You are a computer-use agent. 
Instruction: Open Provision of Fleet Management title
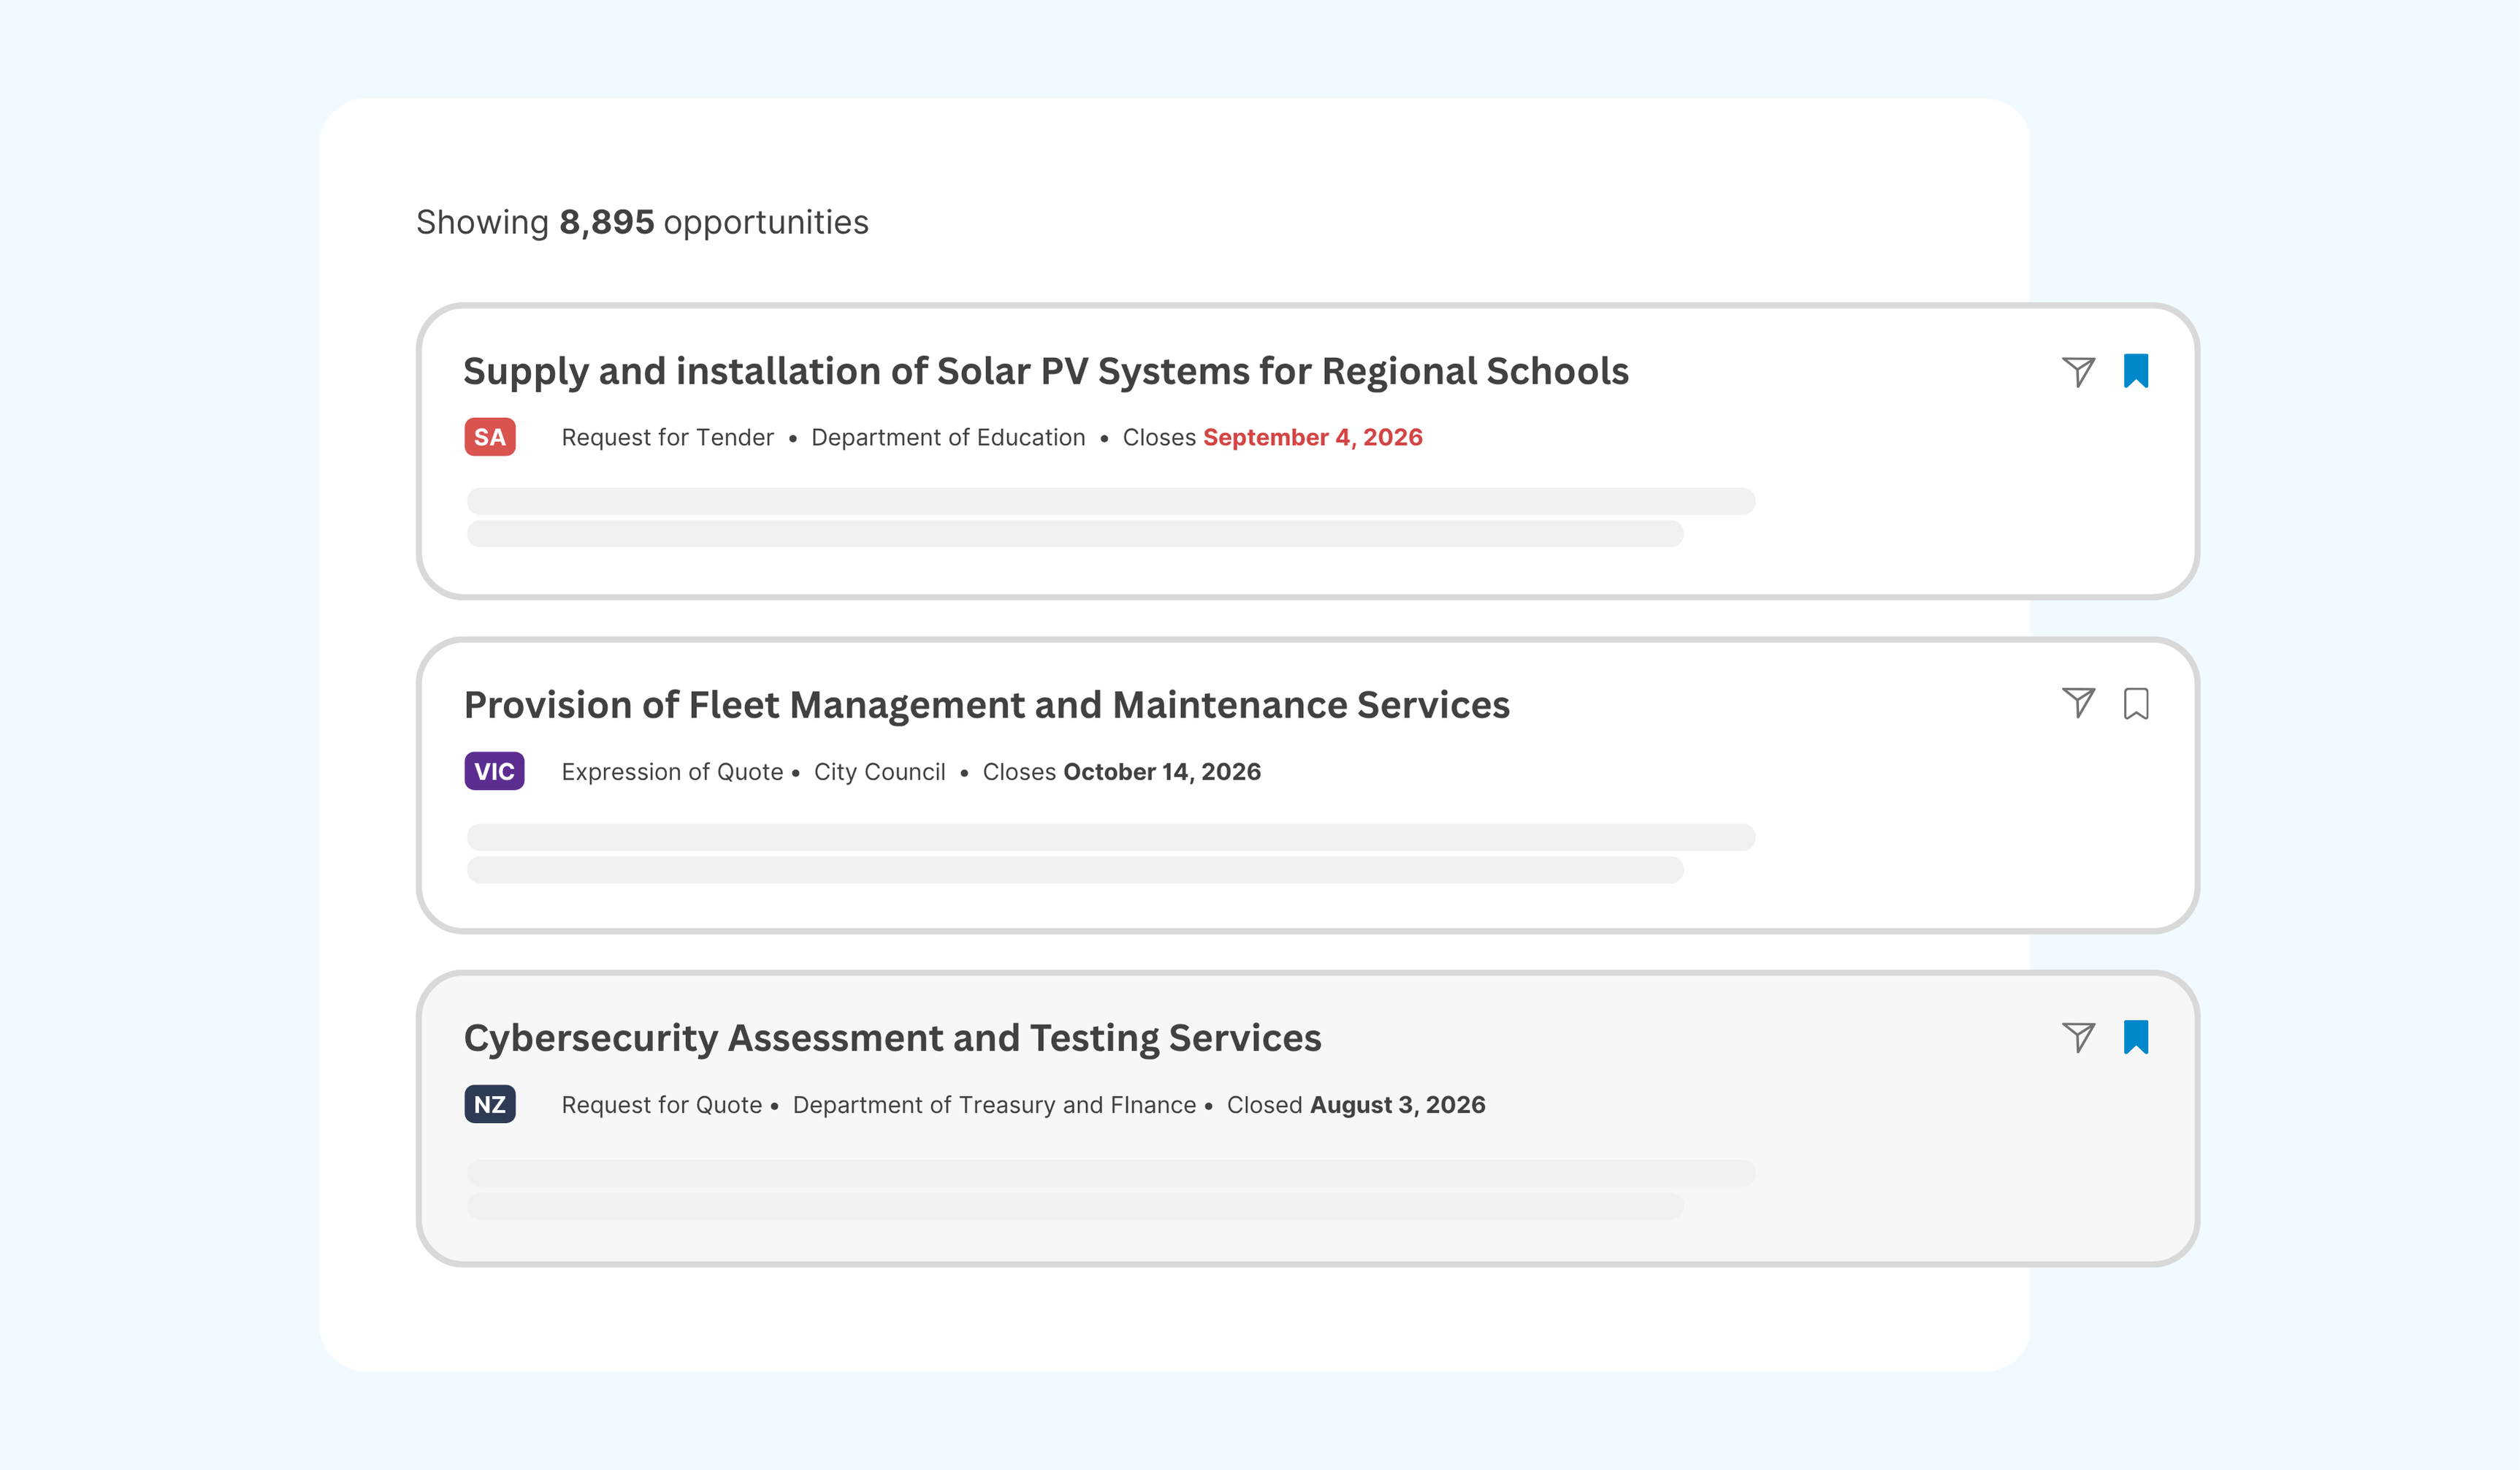987,705
